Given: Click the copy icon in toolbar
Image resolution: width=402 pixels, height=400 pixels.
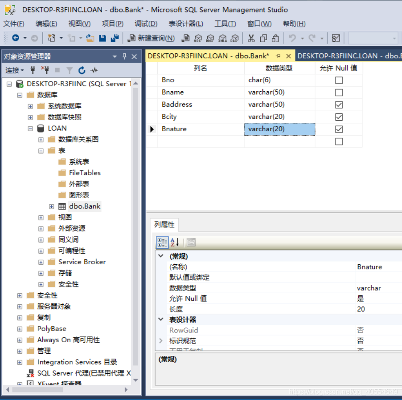Looking at the screenshot, I should pos(263,38).
